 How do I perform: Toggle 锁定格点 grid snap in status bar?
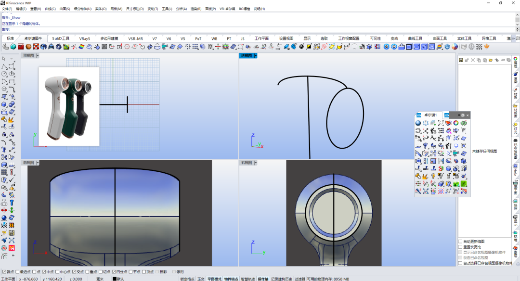(187, 279)
